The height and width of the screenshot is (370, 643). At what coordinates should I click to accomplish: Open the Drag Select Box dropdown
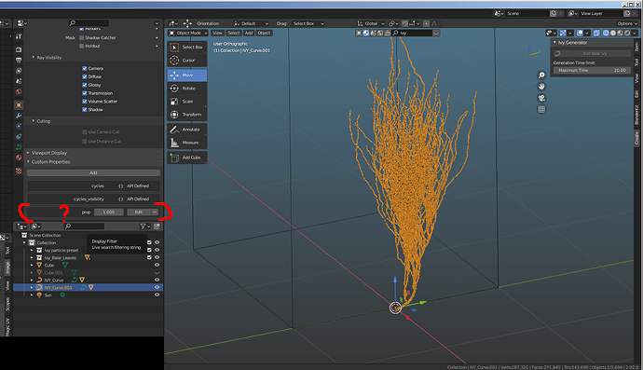coord(308,24)
